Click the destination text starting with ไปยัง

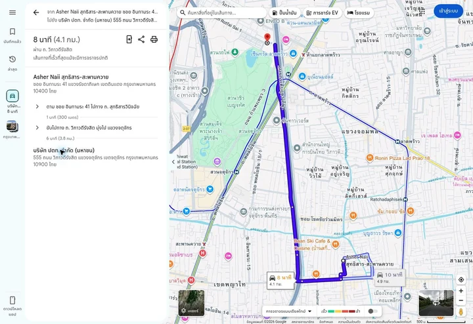(102, 20)
